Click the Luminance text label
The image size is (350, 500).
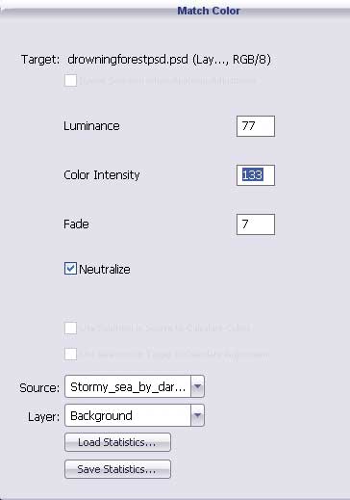91,126
